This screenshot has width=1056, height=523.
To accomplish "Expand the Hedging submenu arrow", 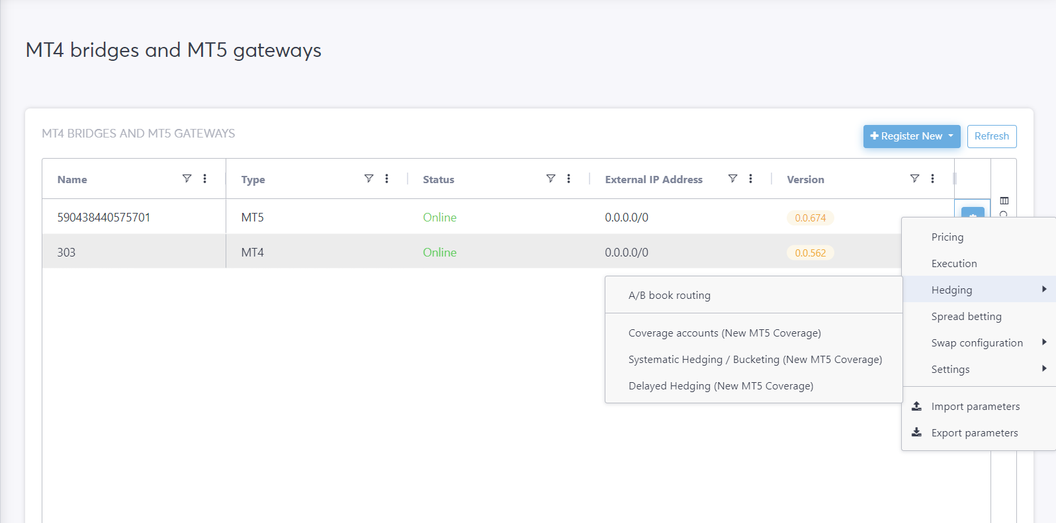I will pos(1044,289).
